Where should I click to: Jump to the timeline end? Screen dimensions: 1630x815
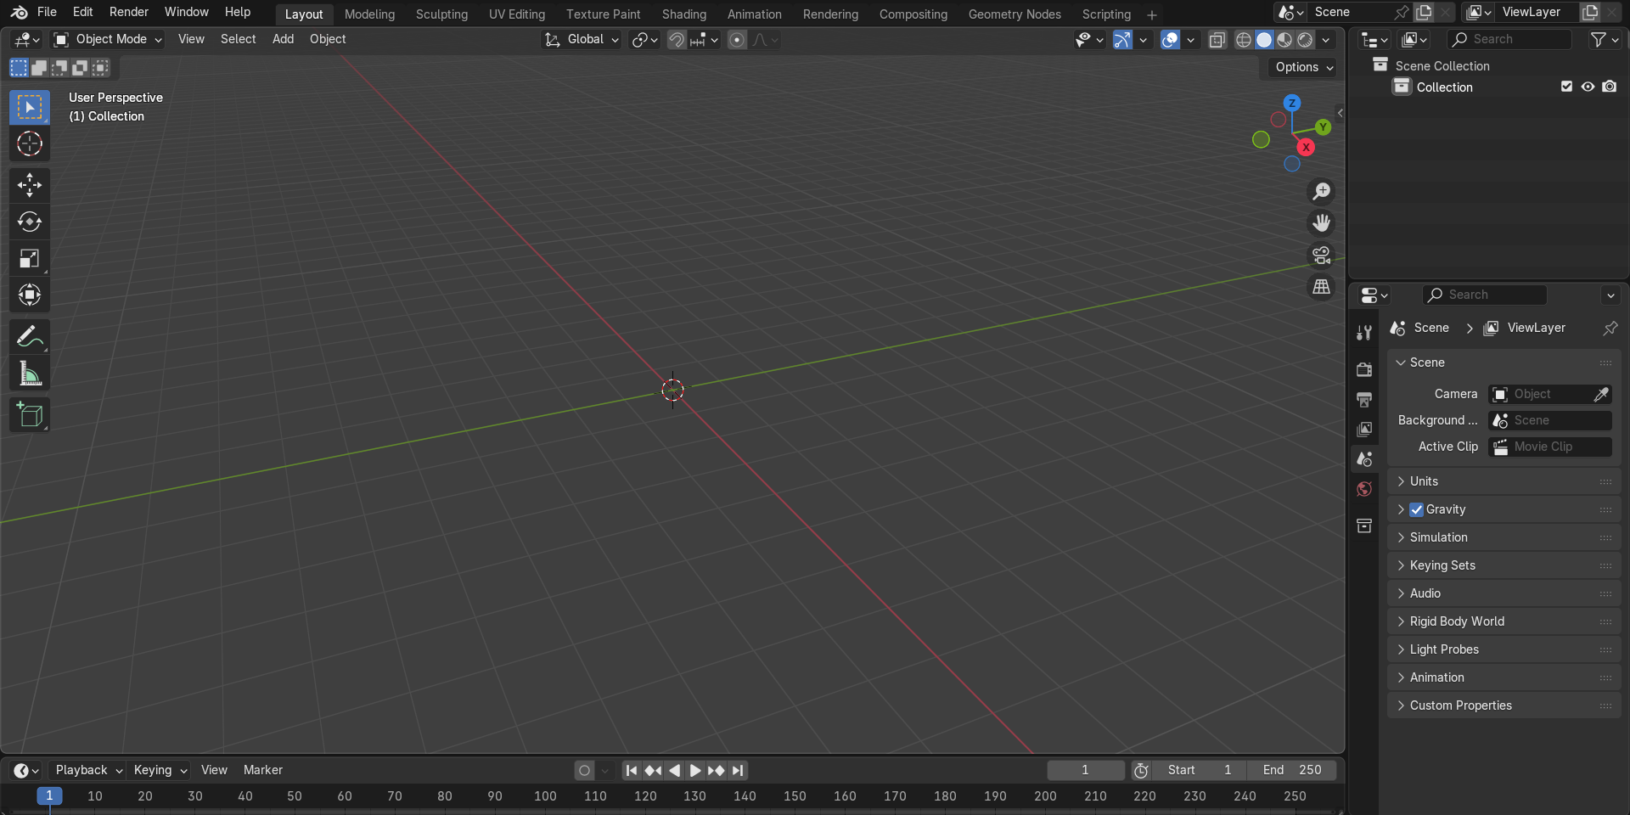pyautogui.click(x=738, y=771)
